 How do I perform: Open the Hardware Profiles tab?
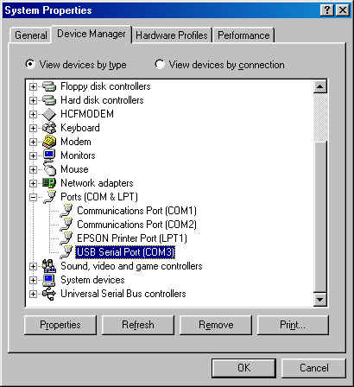tap(172, 35)
